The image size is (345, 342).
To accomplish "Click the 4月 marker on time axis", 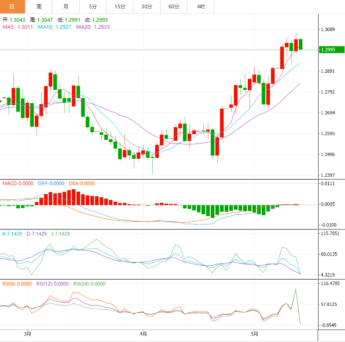I will pos(143,333).
